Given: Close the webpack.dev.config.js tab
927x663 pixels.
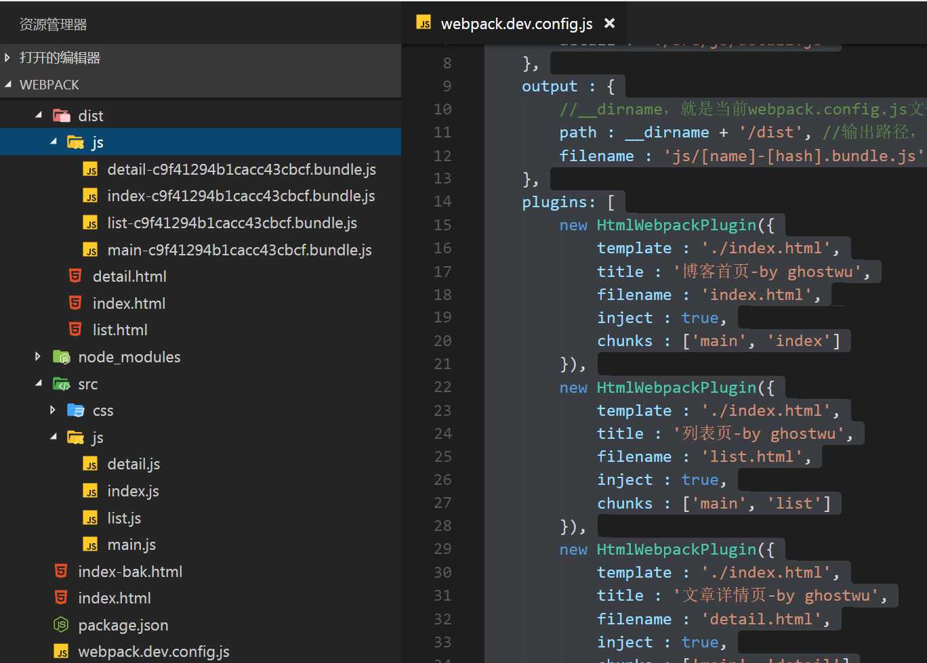Looking at the screenshot, I should (x=609, y=23).
